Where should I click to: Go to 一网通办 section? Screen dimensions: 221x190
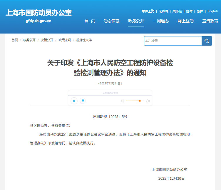161,21
